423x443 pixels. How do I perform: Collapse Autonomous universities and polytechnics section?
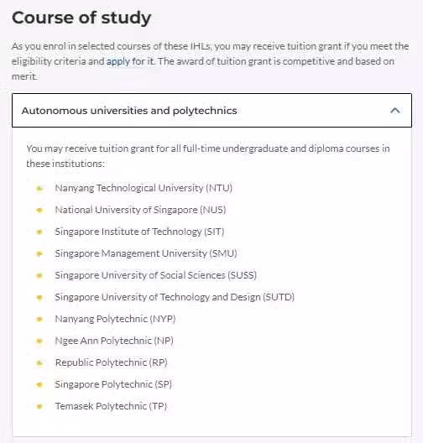coord(211,111)
